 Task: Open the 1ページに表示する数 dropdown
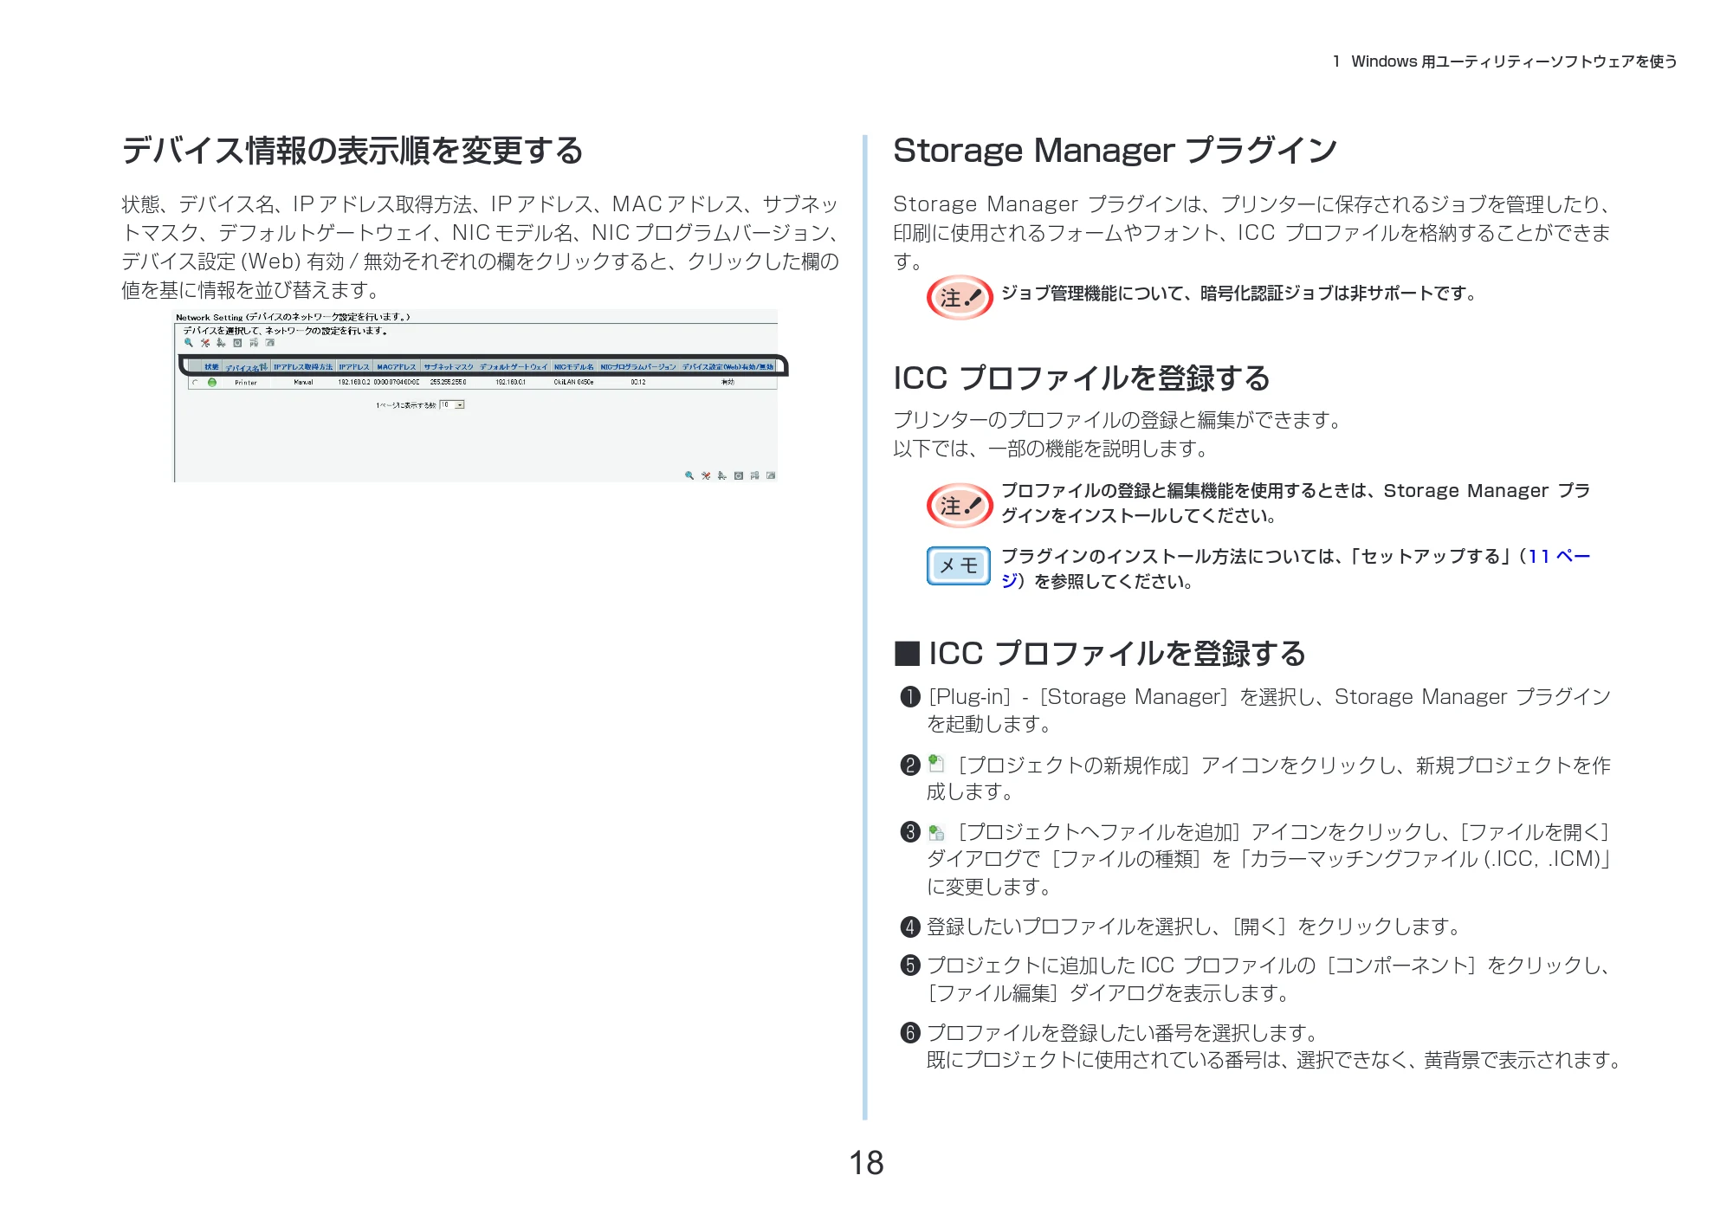click(451, 404)
